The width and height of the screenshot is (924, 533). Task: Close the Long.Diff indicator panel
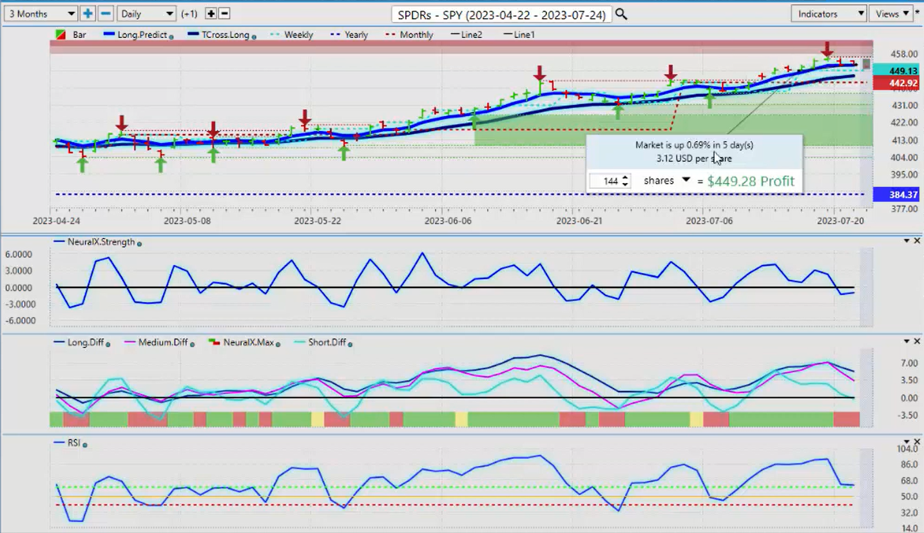click(917, 342)
